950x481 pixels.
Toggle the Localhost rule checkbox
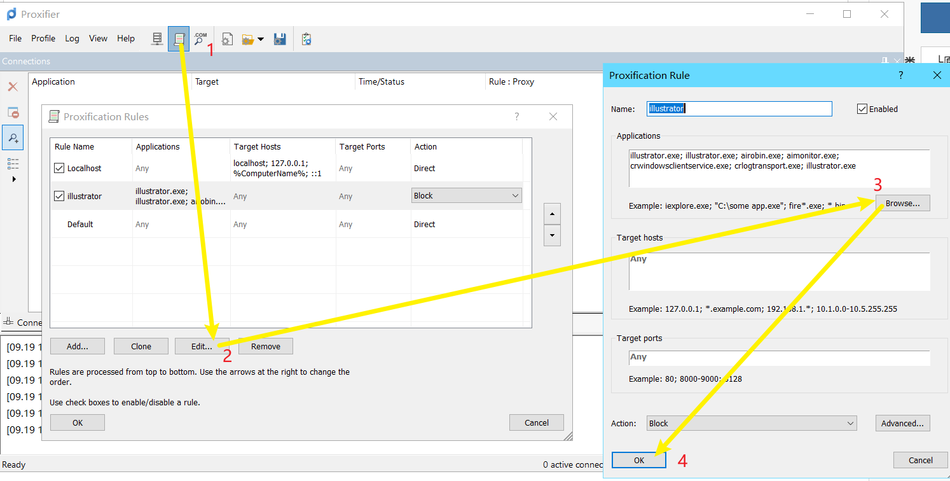pyautogui.click(x=59, y=169)
